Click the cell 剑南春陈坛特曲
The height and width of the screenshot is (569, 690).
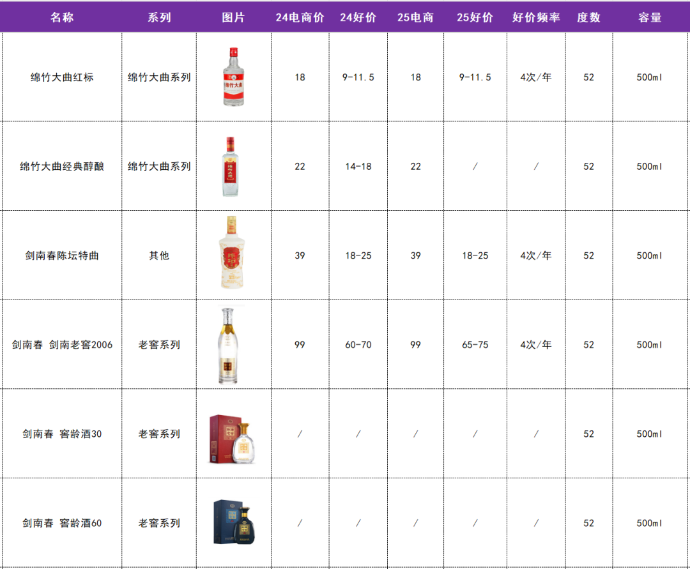tap(62, 255)
